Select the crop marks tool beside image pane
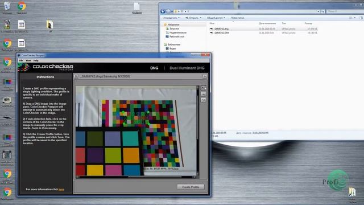 click(x=204, y=88)
